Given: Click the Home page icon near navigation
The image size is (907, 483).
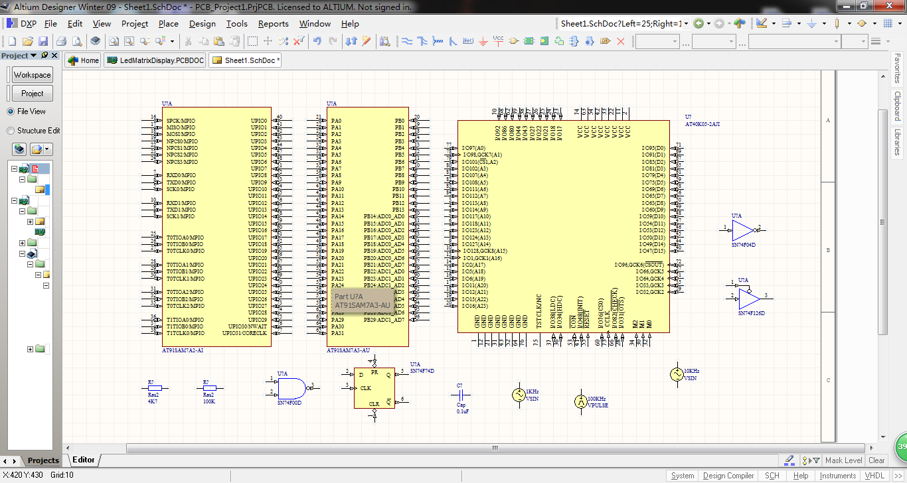Looking at the screenshot, I should pyautogui.click(x=740, y=23).
